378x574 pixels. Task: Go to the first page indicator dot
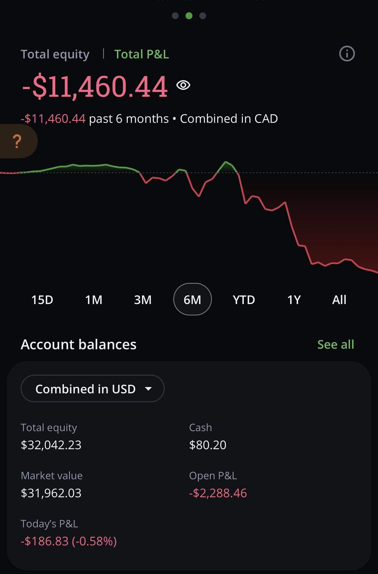175,16
